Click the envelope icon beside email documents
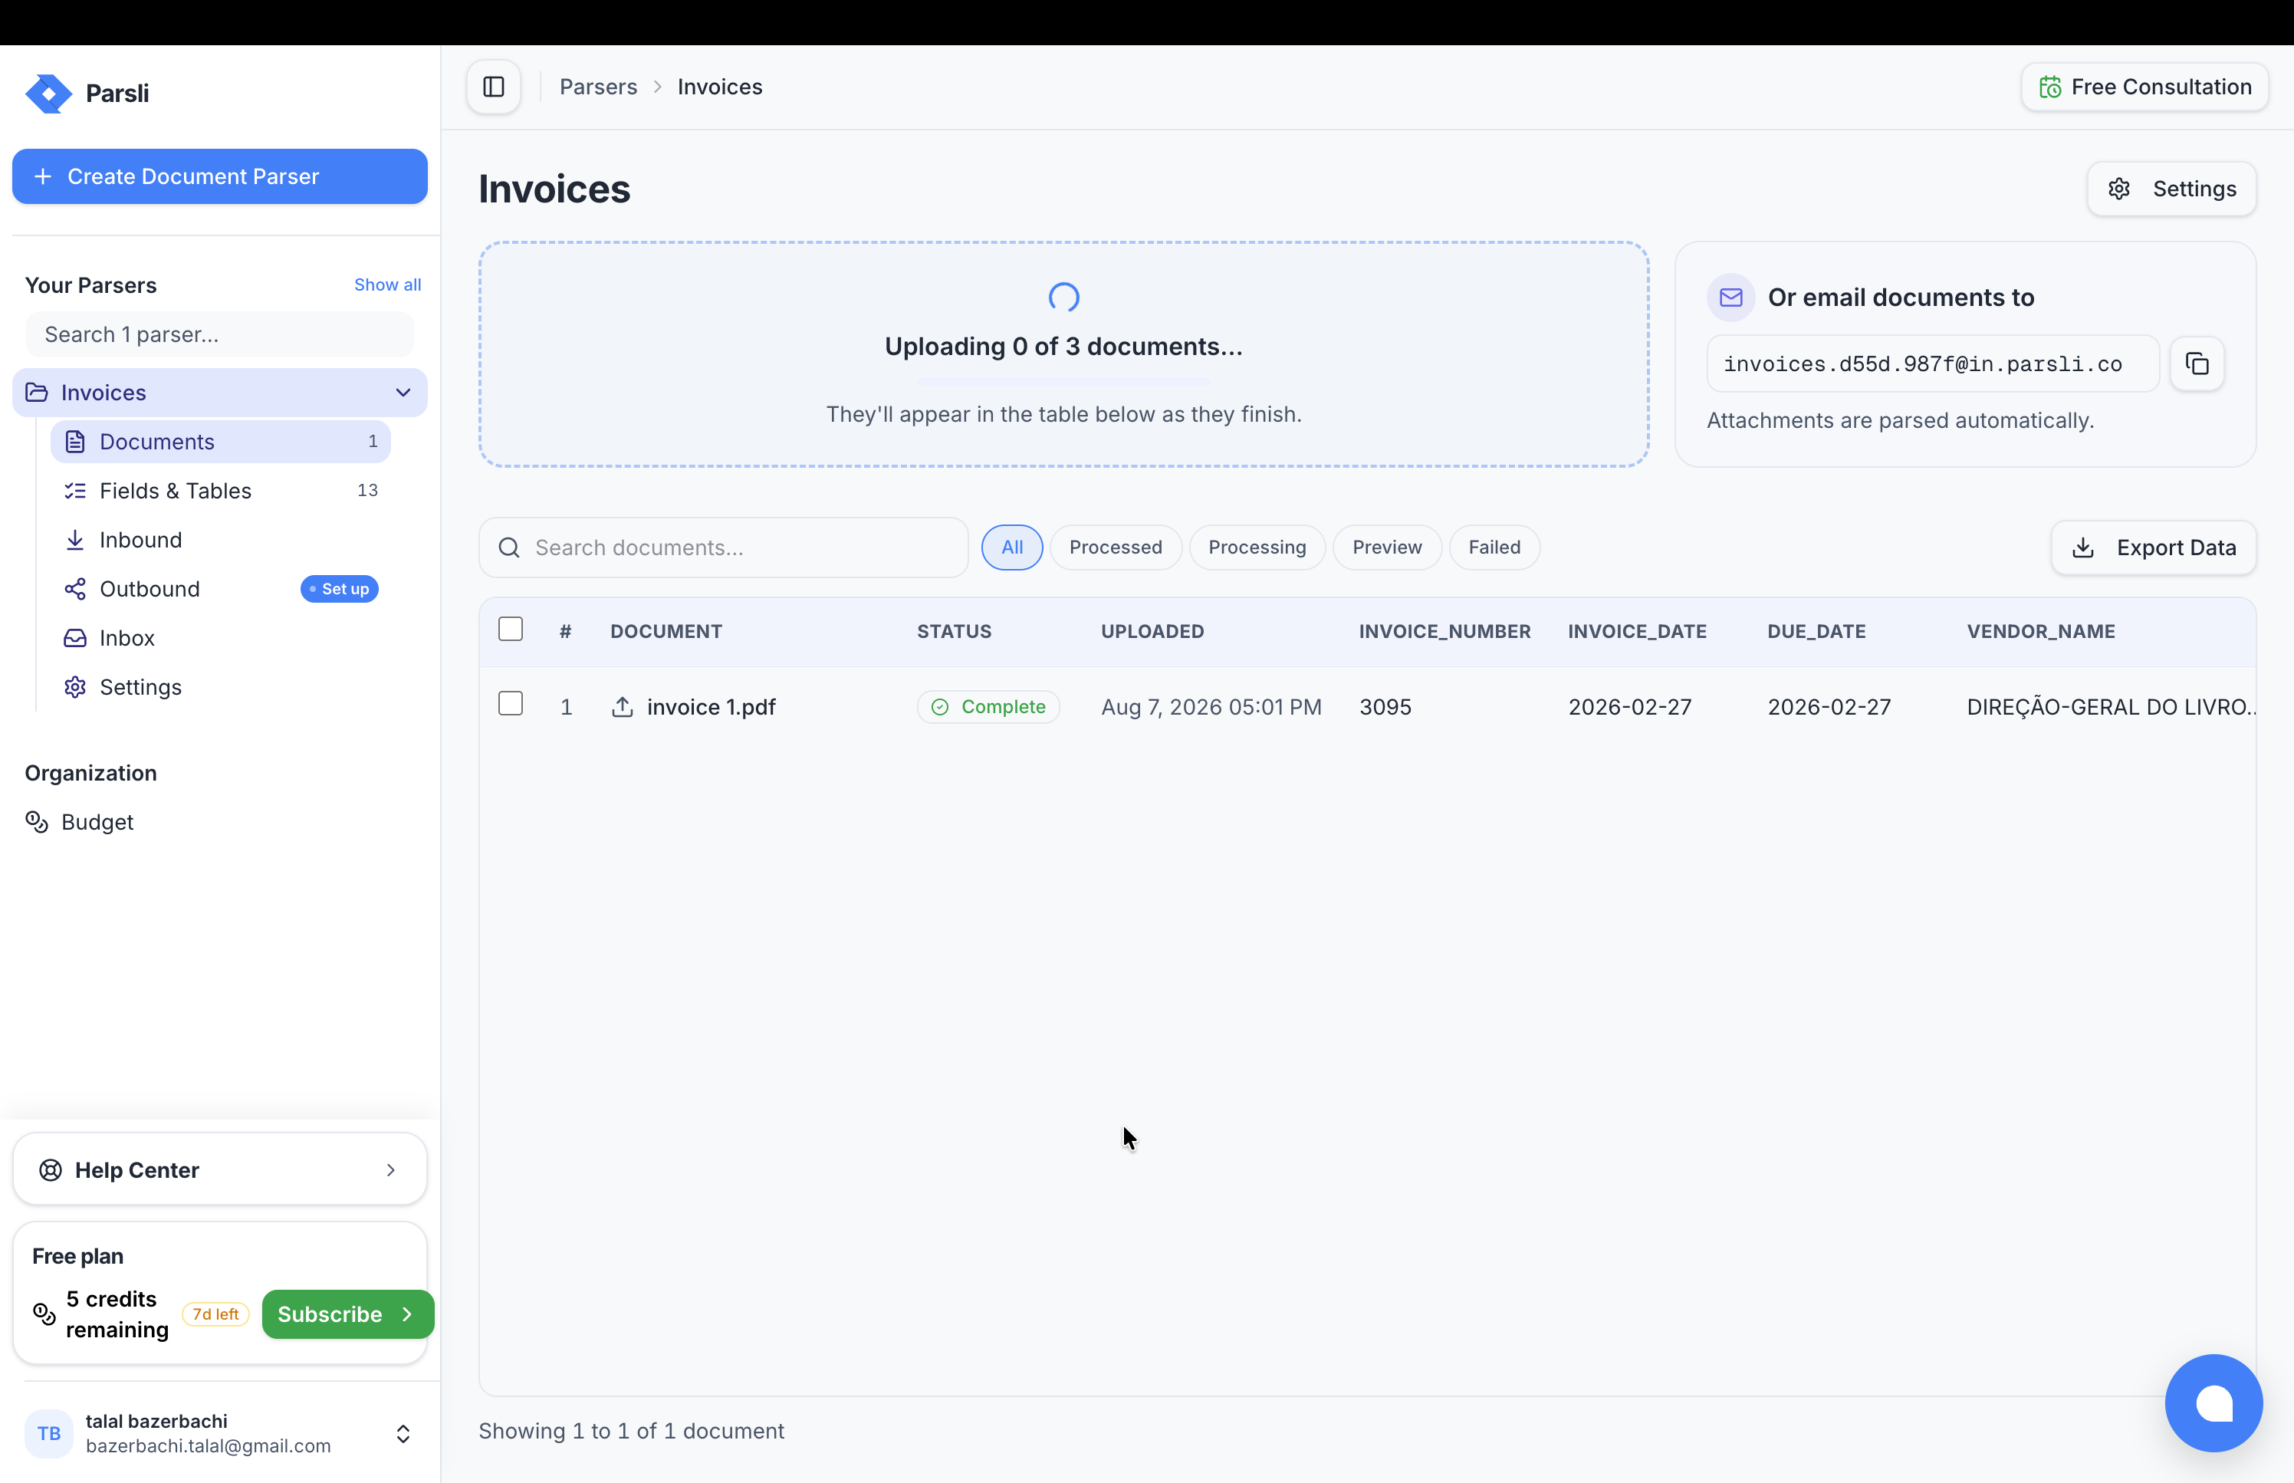The image size is (2294, 1483). click(x=1730, y=298)
